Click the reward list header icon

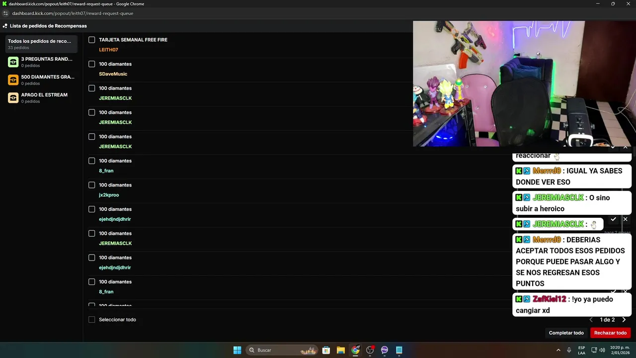pyautogui.click(x=5, y=26)
